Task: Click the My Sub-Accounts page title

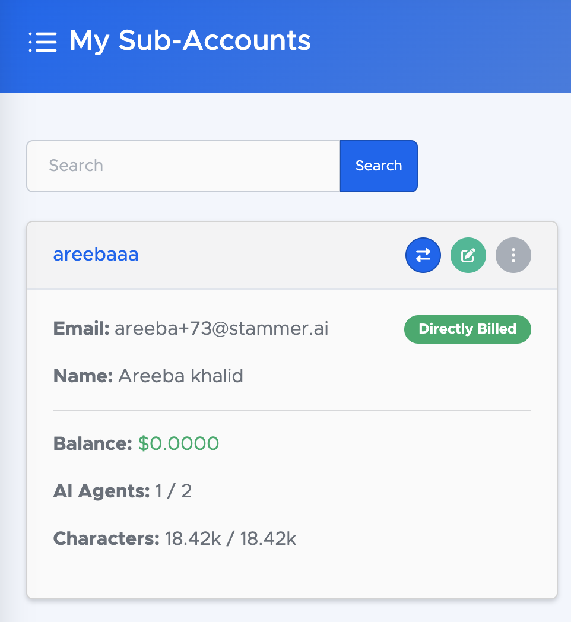Action: 190,41
